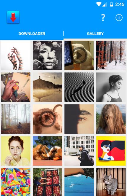Switch to the DOWNLOADER tab

click(32, 34)
